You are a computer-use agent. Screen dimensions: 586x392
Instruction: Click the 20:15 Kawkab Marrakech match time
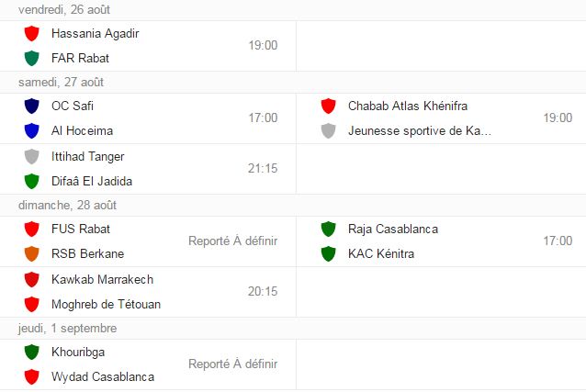coord(263,292)
